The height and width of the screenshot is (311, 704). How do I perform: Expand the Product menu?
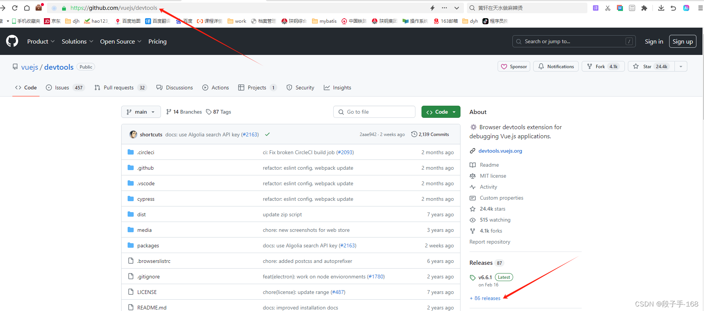(41, 41)
